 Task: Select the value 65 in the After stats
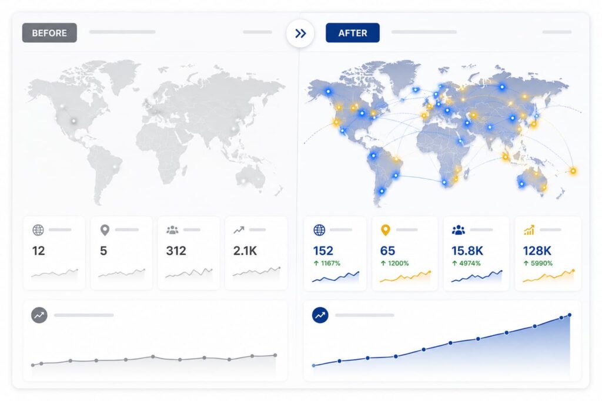tap(387, 251)
